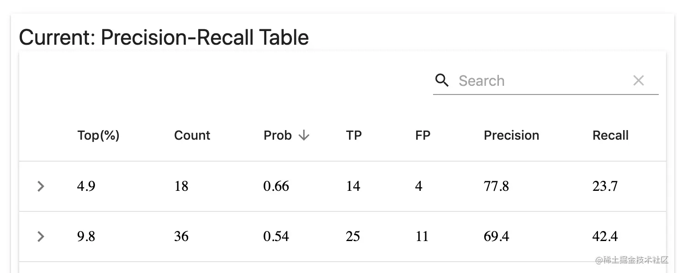Sort by the Precision column header
The height and width of the screenshot is (273, 677).
point(511,136)
